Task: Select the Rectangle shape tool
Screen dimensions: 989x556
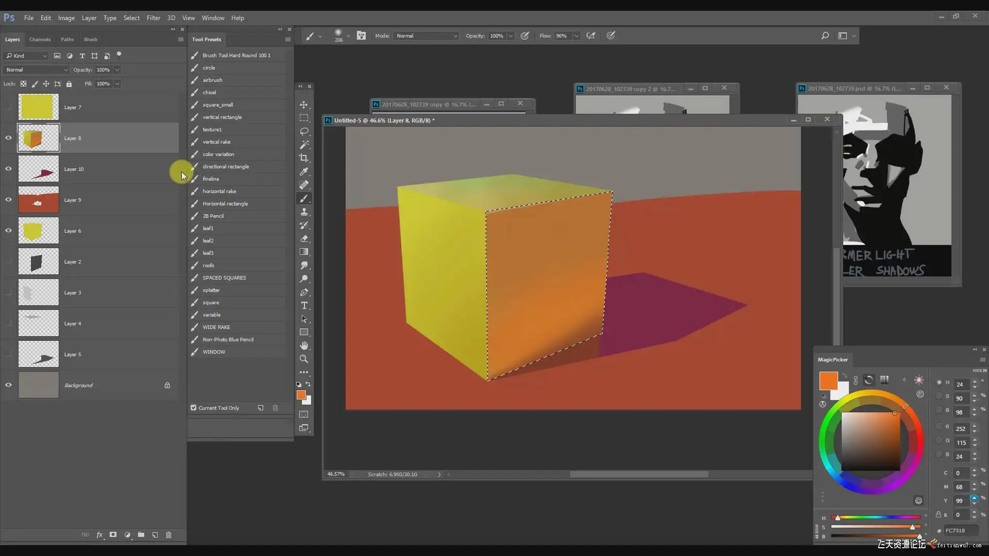Action: [304, 332]
